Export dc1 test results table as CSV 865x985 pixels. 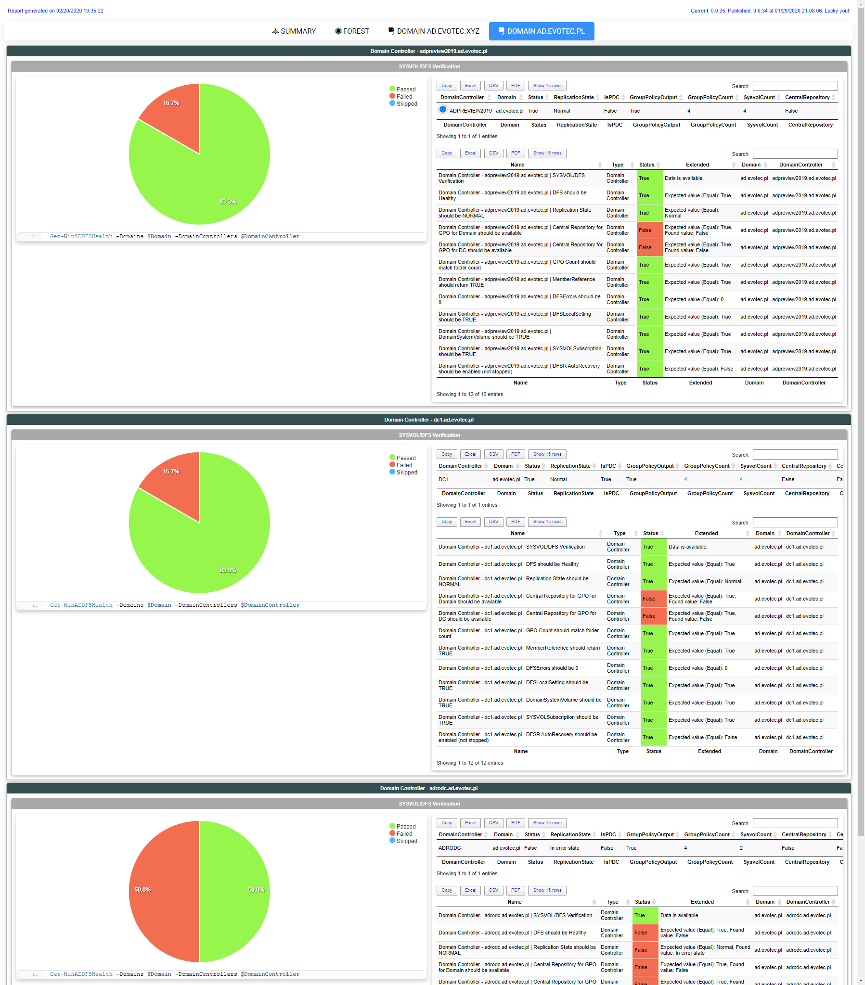(x=493, y=522)
